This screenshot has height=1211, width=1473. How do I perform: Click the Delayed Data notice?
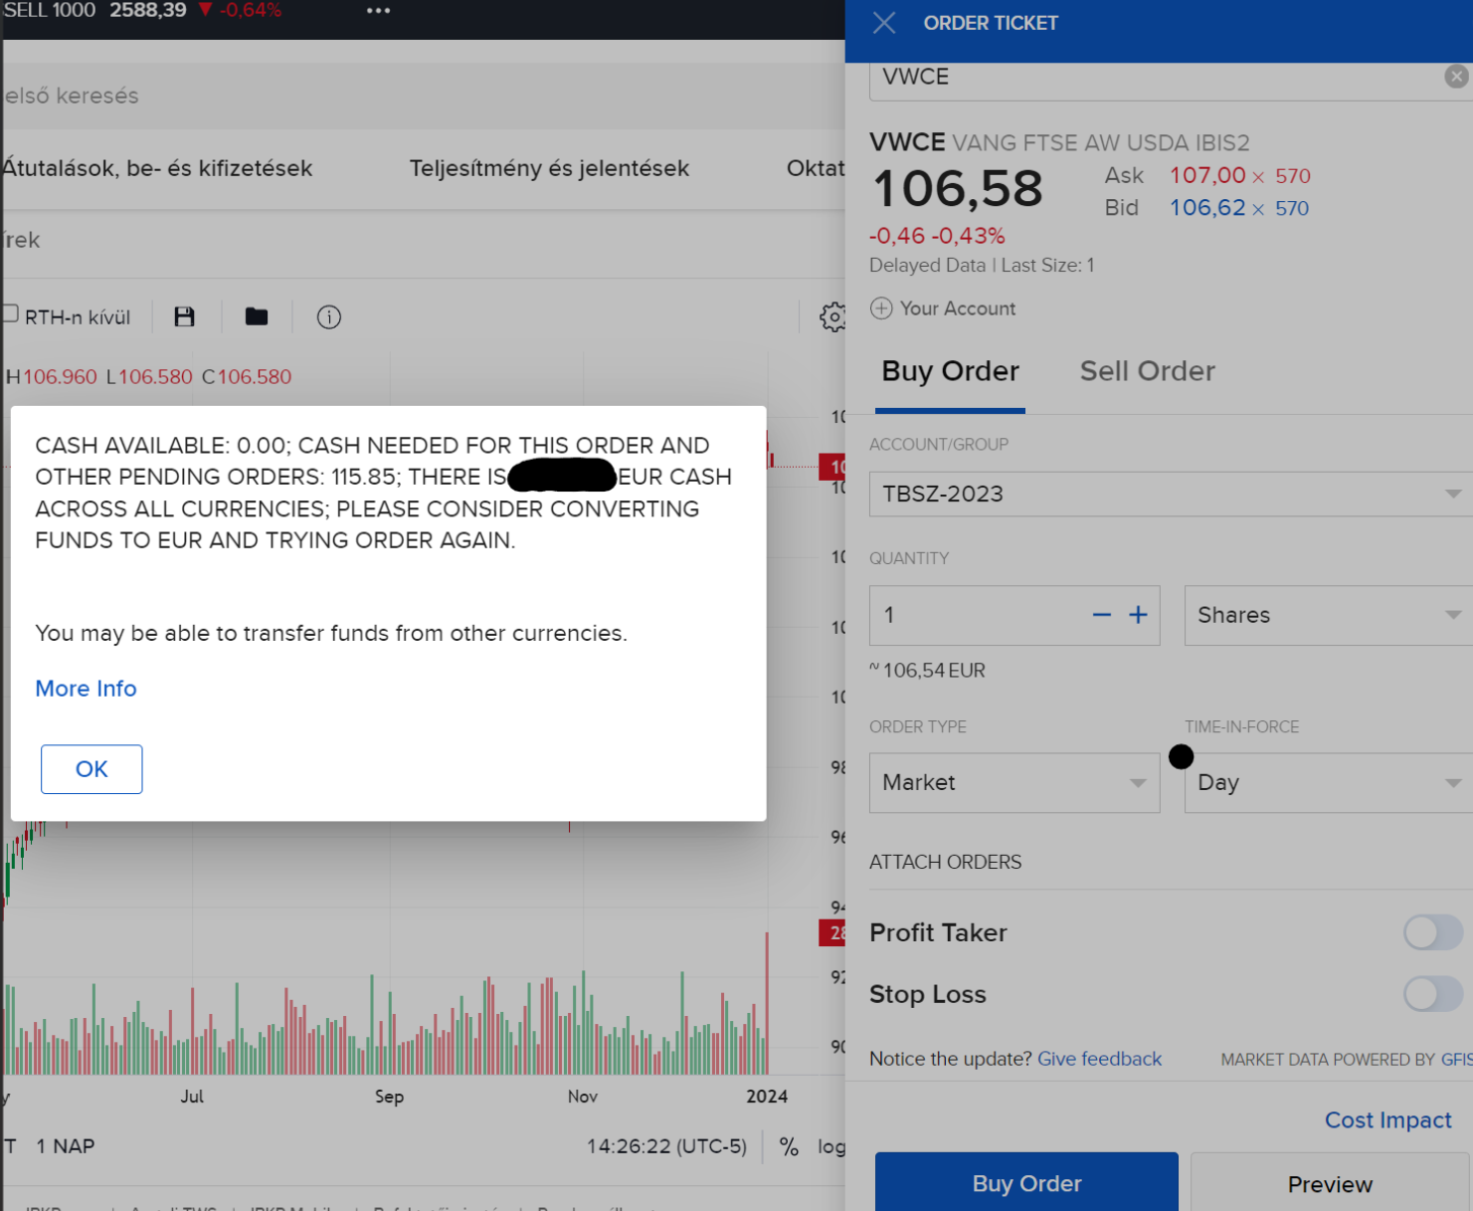click(x=927, y=266)
